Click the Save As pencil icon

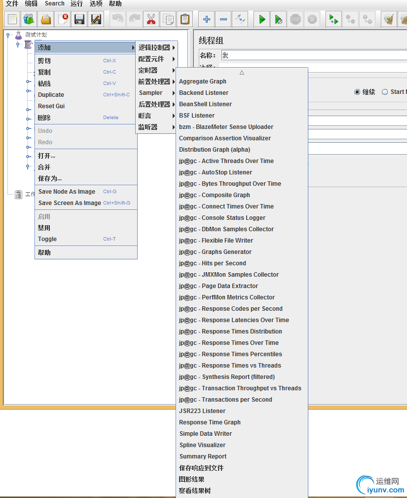(96, 19)
